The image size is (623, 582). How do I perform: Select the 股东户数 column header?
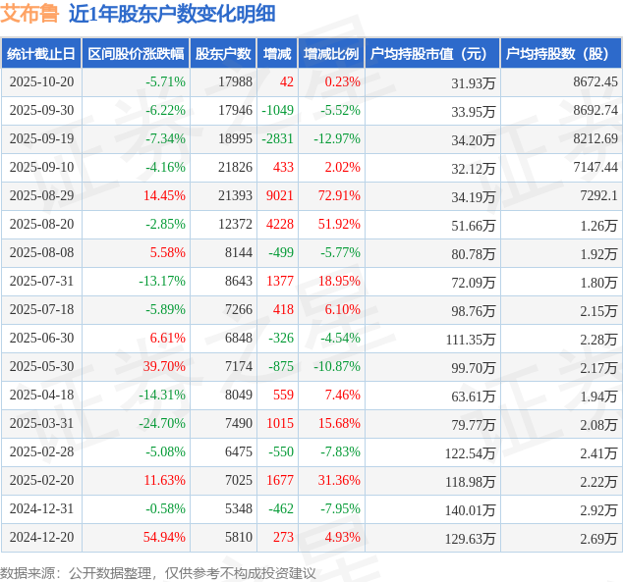(223, 54)
